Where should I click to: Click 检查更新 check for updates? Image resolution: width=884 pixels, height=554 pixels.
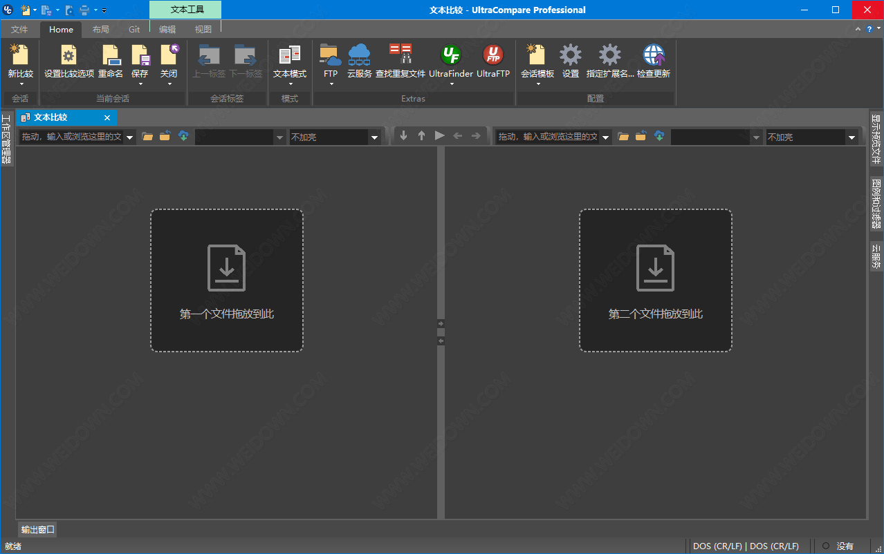click(x=654, y=55)
